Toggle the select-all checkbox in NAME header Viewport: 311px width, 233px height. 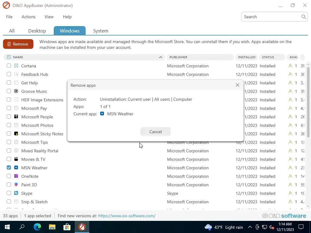[x=9, y=57]
